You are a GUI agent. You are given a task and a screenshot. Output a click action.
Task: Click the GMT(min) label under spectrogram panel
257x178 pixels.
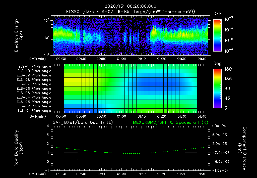(x=38, y=59)
